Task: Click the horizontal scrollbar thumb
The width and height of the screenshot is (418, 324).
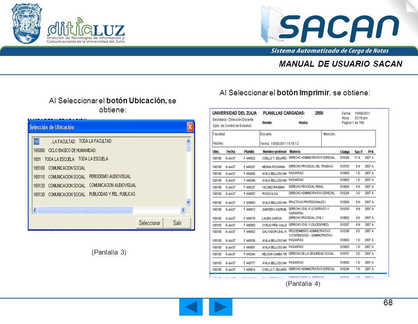Action: 85,210
